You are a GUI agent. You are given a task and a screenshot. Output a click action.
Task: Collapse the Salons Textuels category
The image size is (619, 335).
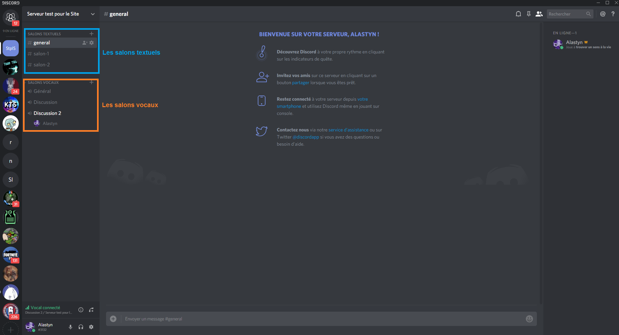point(44,34)
